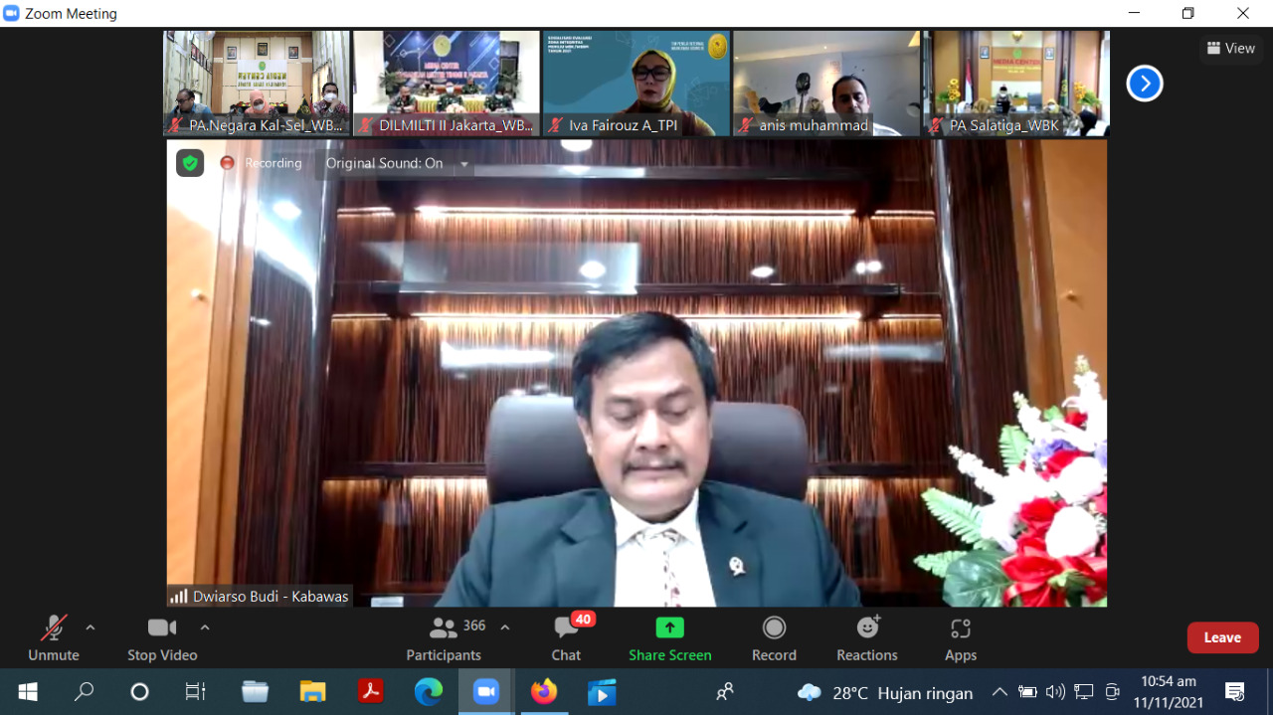Open Firefox from the taskbar
The image size is (1273, 715).
pyautogui.click(x=544, y=691)
